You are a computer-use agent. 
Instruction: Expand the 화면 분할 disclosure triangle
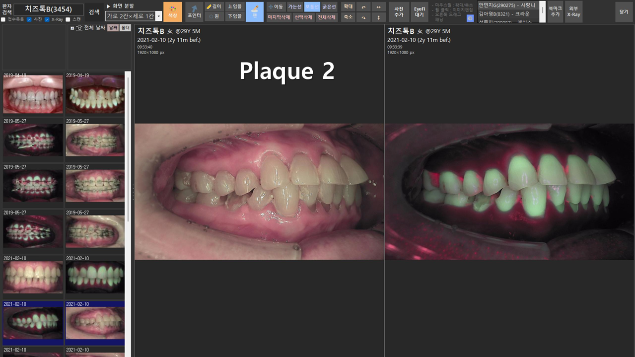108,6
